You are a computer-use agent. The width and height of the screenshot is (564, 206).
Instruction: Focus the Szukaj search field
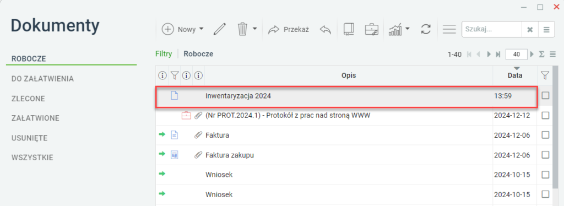click(x=492, y=30)
